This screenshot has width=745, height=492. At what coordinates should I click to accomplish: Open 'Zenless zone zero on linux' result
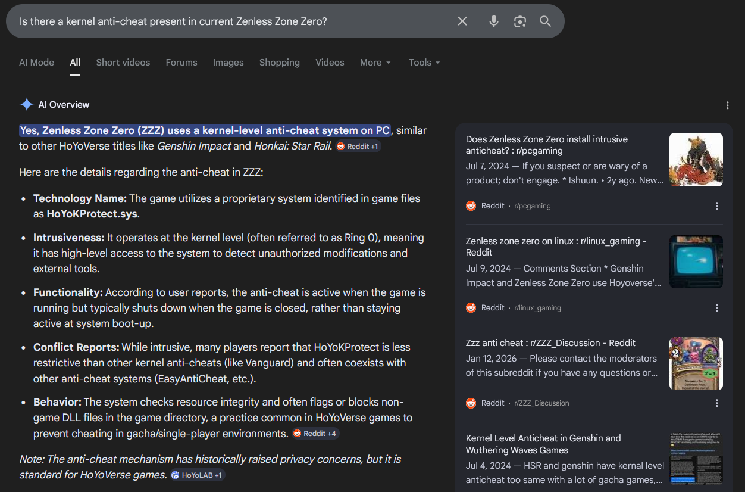point(556,247)
